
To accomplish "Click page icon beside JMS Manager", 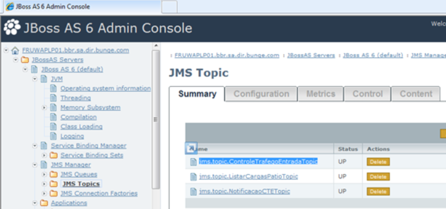I will [x=44, y=165].
